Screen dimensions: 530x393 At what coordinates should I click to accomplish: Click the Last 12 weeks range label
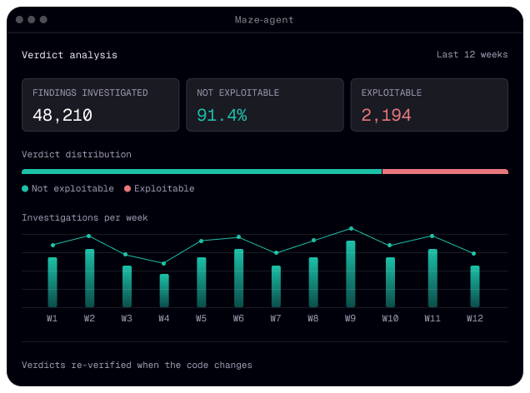click(472, 54)
